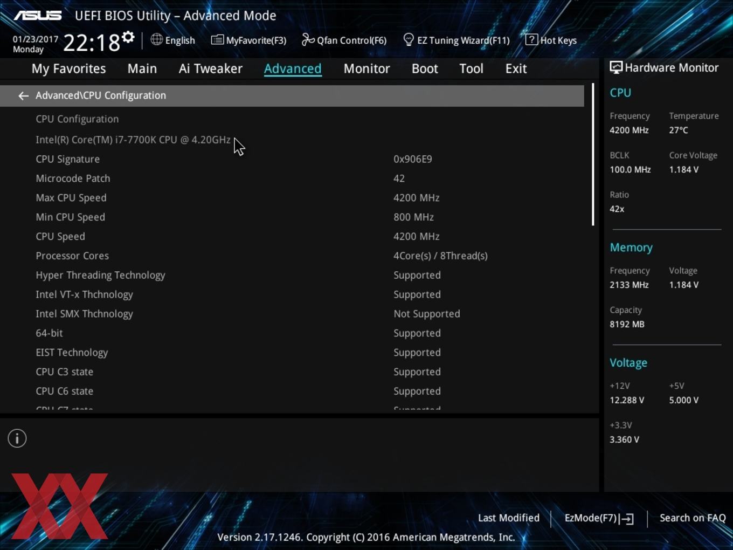Click the MyFavorite list icon
This screenshot has width=733, height=550.
(x=217, y=39)
